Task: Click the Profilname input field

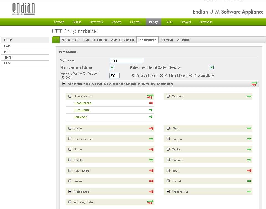Action: [x=127, y=60]
